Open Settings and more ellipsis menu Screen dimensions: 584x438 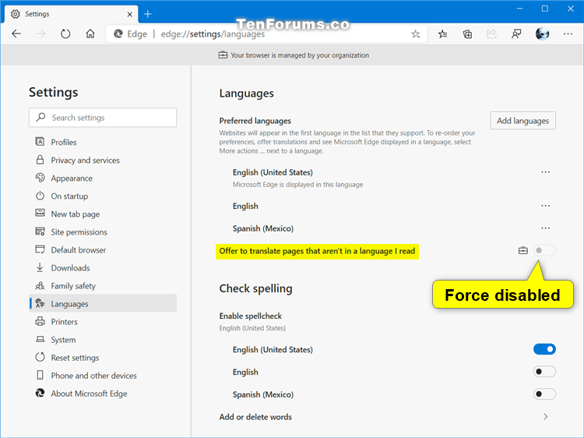568,34
